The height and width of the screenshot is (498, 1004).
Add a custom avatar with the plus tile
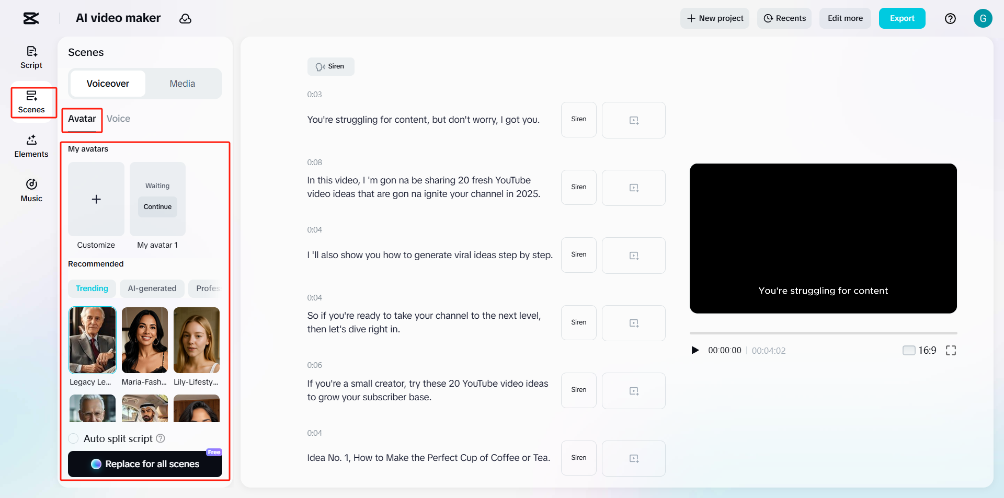96,199
